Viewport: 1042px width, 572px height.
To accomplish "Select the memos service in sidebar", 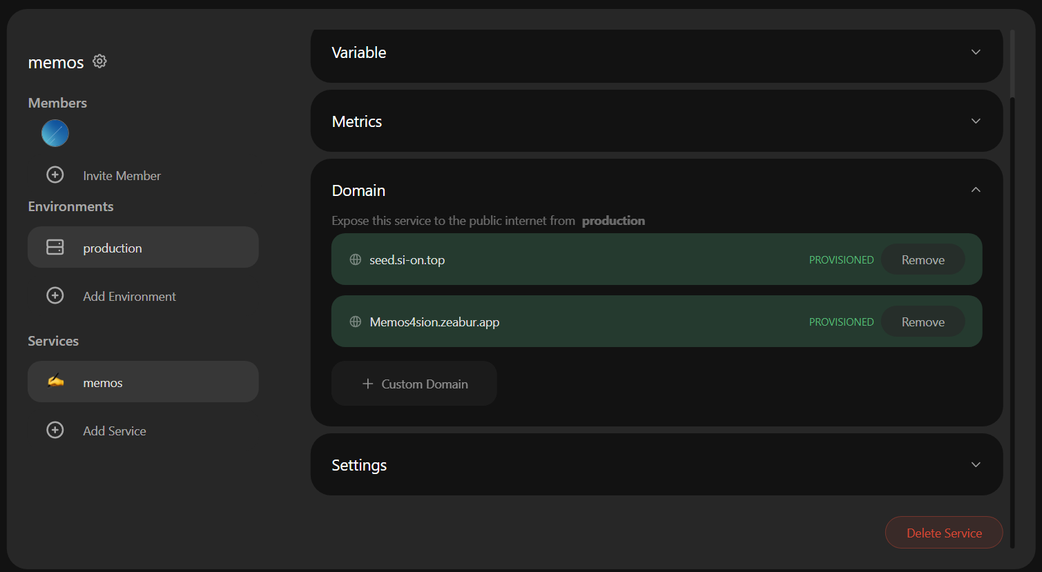I will coord(143,382).
